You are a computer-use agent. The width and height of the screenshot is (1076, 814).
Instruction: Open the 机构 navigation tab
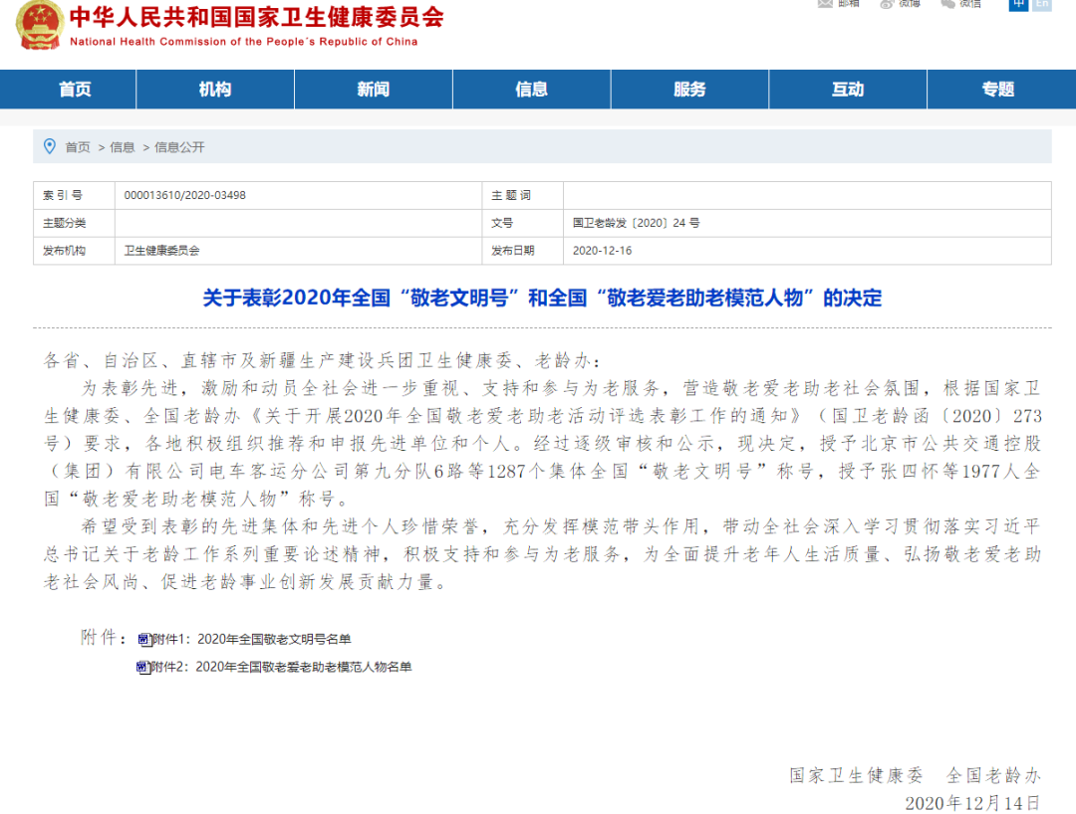point(215,90)
